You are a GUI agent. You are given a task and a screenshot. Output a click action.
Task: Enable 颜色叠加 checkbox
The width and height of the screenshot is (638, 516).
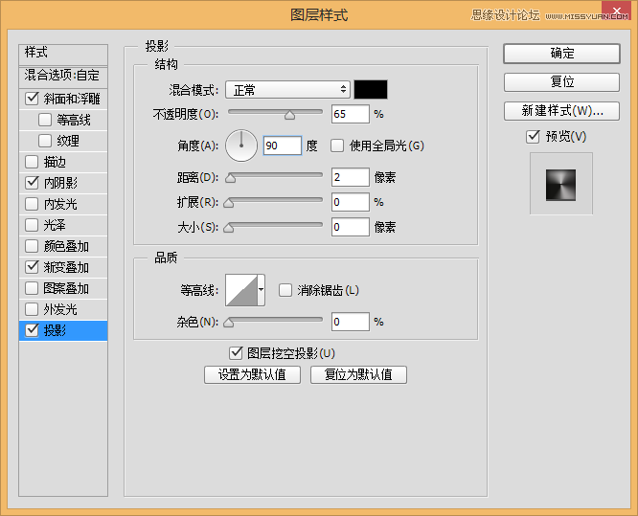pyautogui.click(x=32, y=246)
